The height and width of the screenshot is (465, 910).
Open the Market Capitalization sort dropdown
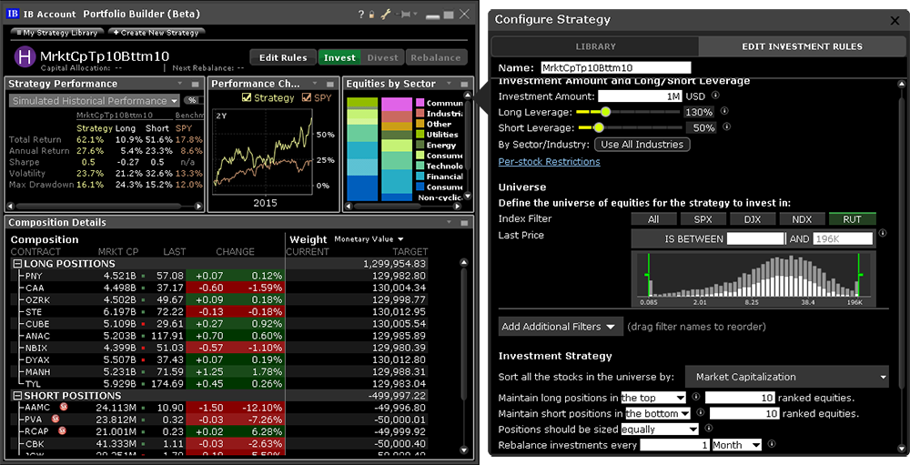tap(787, 377)
